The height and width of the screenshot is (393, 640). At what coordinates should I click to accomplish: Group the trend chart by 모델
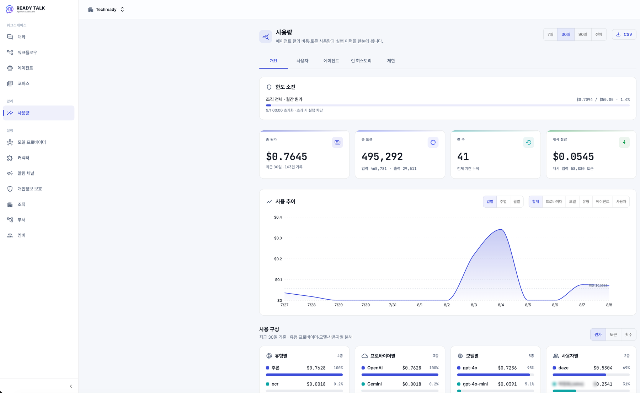[x=572, y=202]
